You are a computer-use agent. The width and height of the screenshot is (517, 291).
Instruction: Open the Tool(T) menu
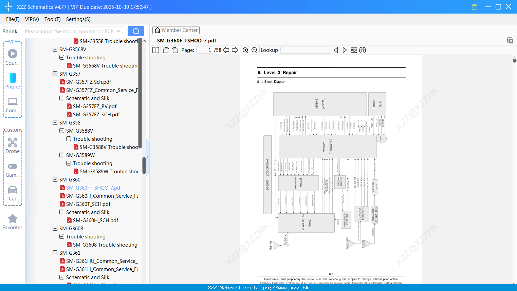[x=53, y=19]
